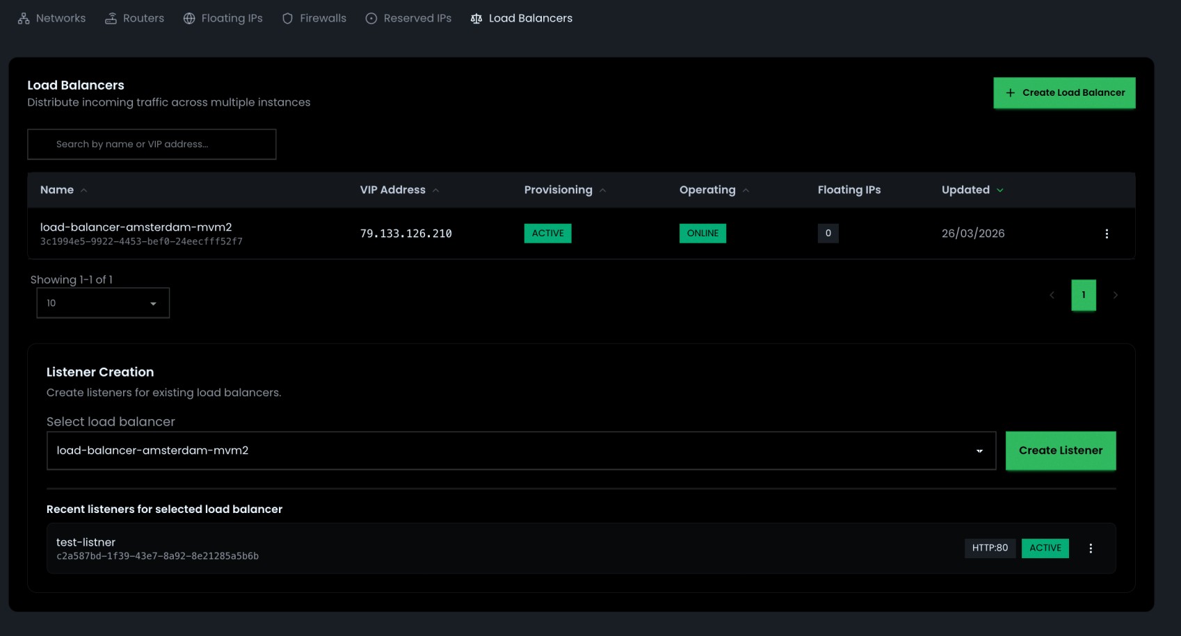Select the Floating IPs globe icon
This screenshot has width=1181, height=636.
[188, 18]
